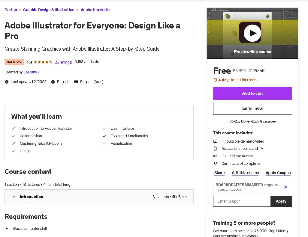Click the closed captions icon

point(76,82)
